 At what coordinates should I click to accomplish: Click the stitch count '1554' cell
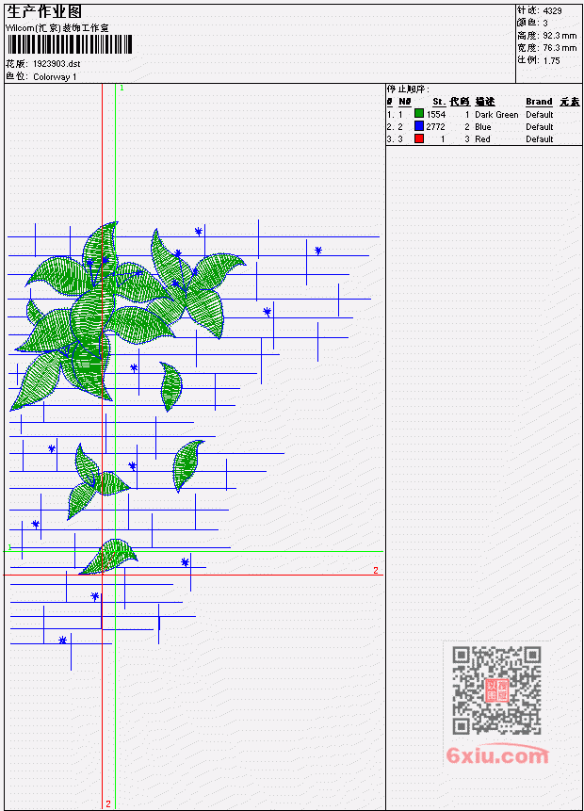click(x=436, y=114)
